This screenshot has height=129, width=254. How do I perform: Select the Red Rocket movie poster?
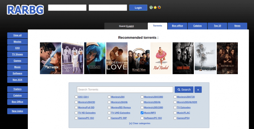[x=161, y=58]
